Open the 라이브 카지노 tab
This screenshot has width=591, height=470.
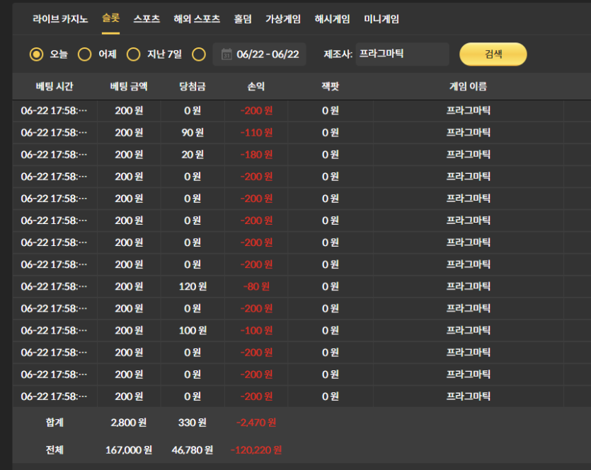point(60,19)
